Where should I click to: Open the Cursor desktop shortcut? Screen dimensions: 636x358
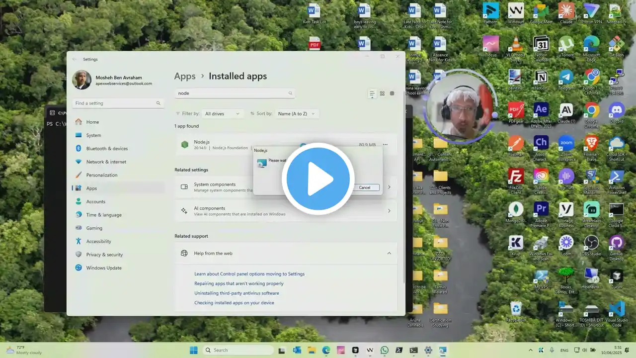616,279
